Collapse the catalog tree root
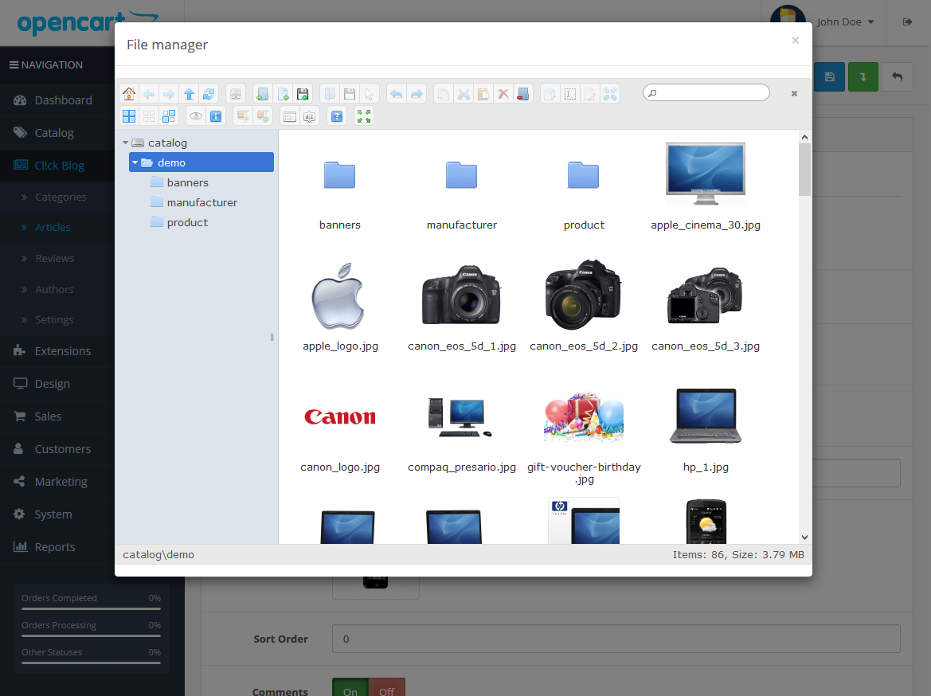931x696 pixels. pyautogui.click(x=125, y=143)
